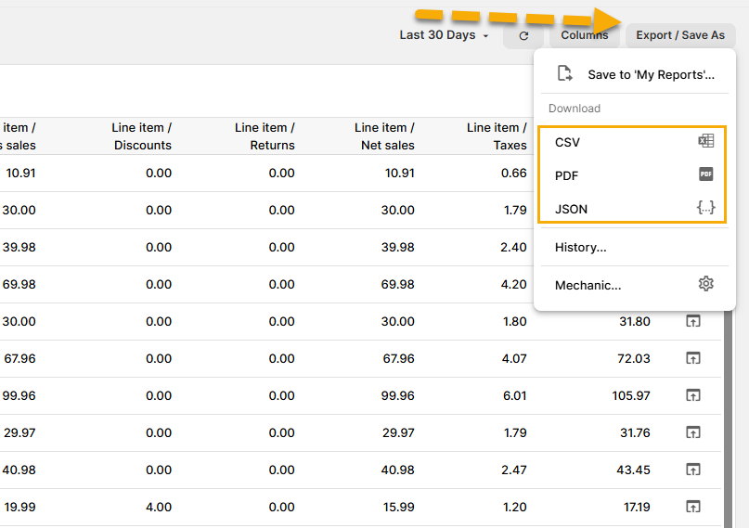Open the row icon beside 17.19
This screenshot has width=749, height=528.
(x=692, y=507)
